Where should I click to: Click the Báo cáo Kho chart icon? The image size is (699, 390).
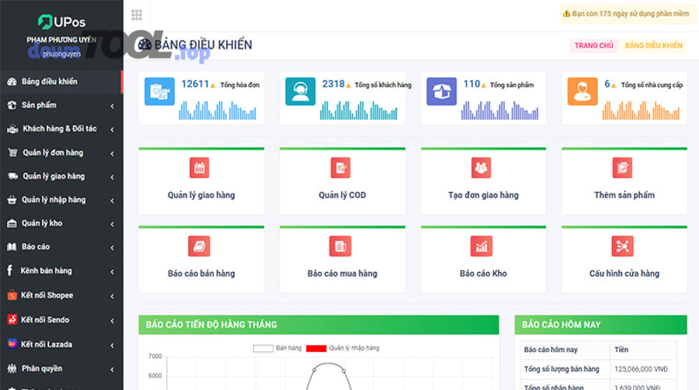[482, 246]
